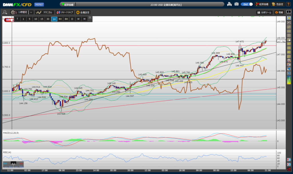
Task: Open the テクニカル indicators menu
Action: (x=44, y=13)
